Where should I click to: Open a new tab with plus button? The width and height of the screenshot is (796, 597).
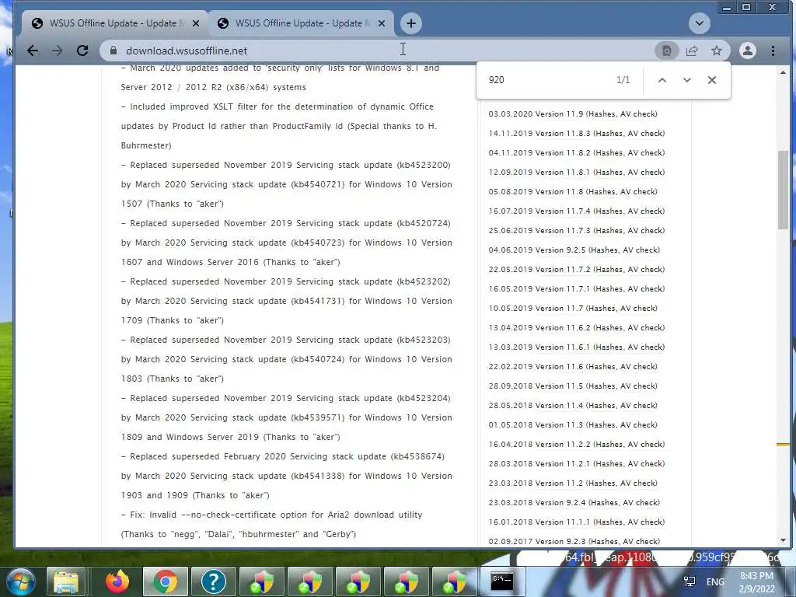[x=411, y=23]
